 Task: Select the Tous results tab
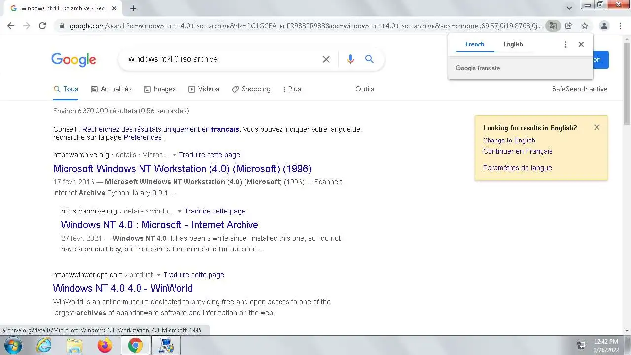tap(66, 89)
